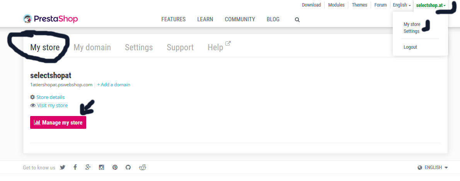
Task: Open the COMMUNITY navigation item
Action: pos(240,19)
